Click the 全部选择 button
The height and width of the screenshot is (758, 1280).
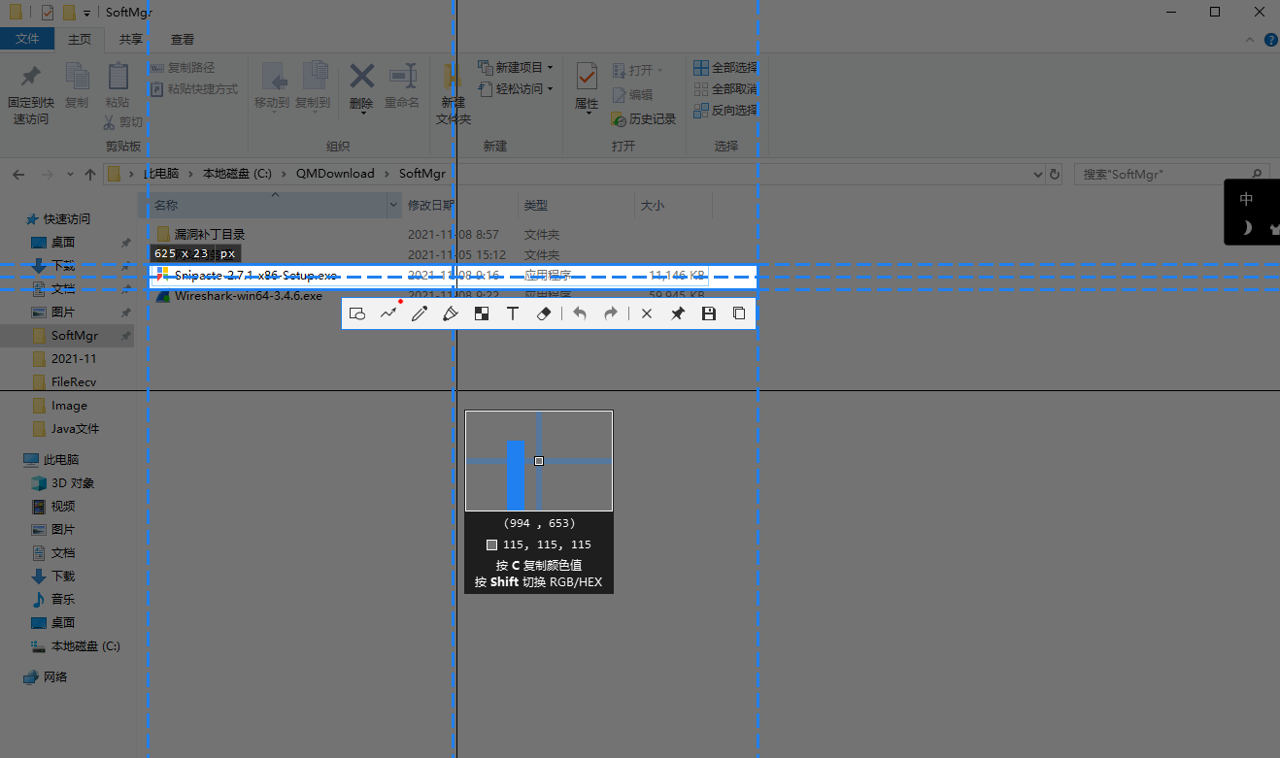click(725, 67)
